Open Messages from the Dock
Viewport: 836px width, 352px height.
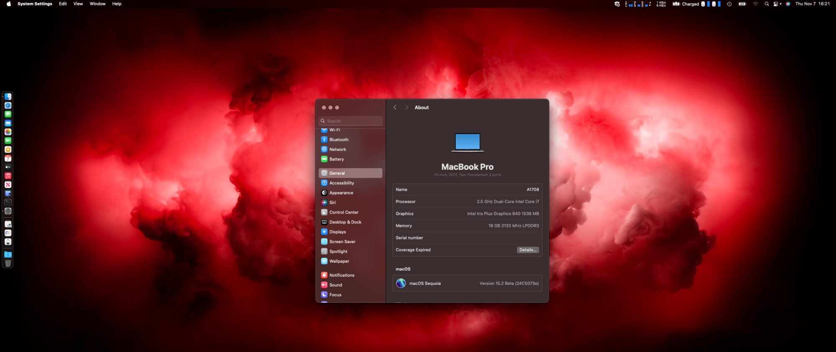8,114
